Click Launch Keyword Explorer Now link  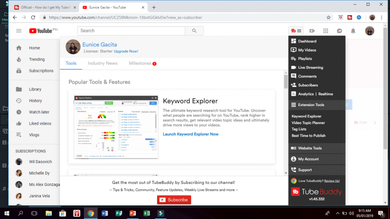[x=191, y=134]
